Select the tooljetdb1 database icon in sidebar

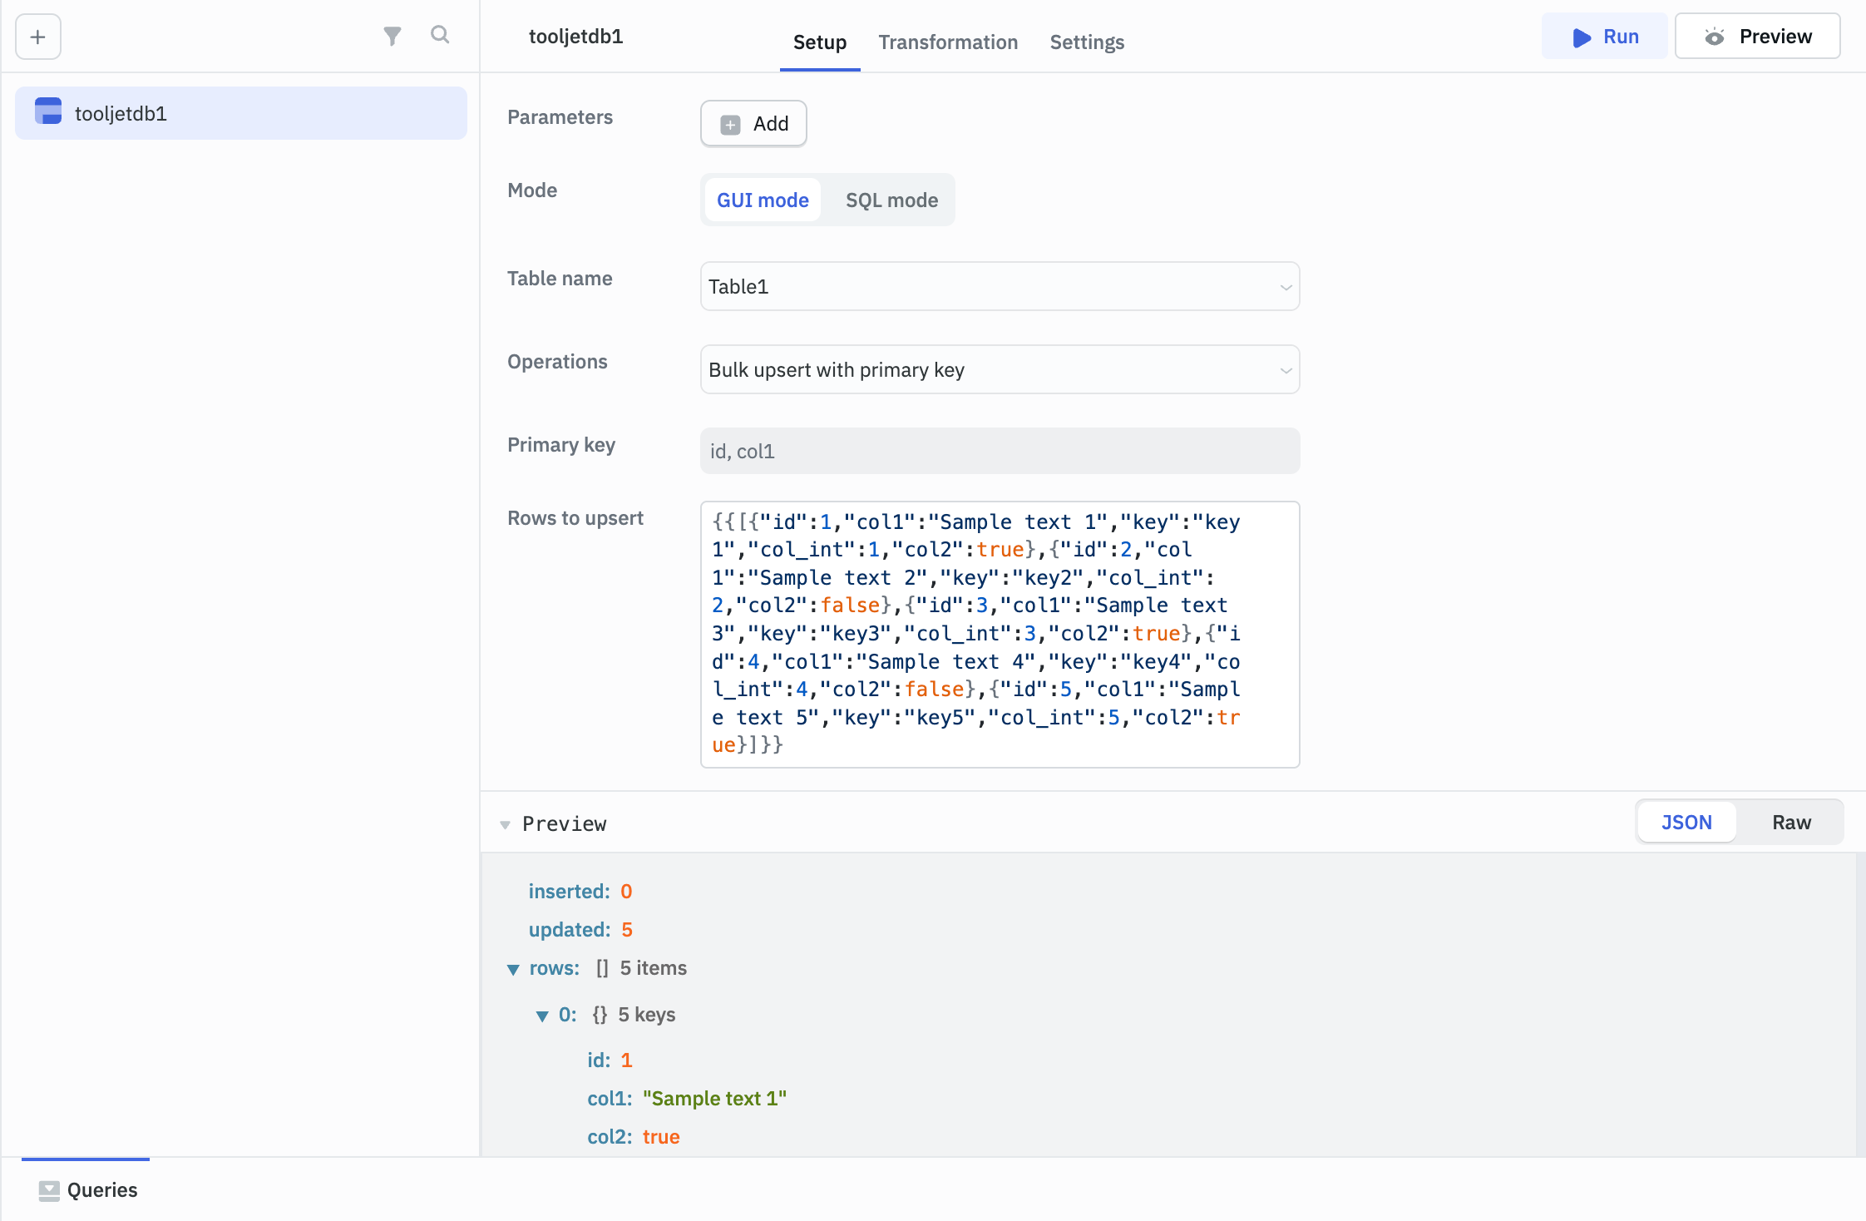tap(48, 111)
